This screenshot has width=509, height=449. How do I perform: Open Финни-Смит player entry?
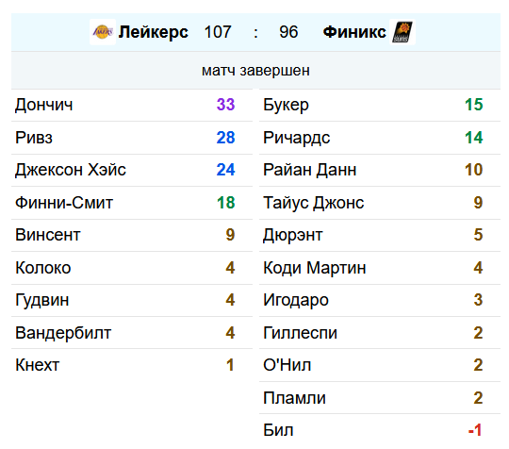tap(132, 203)
